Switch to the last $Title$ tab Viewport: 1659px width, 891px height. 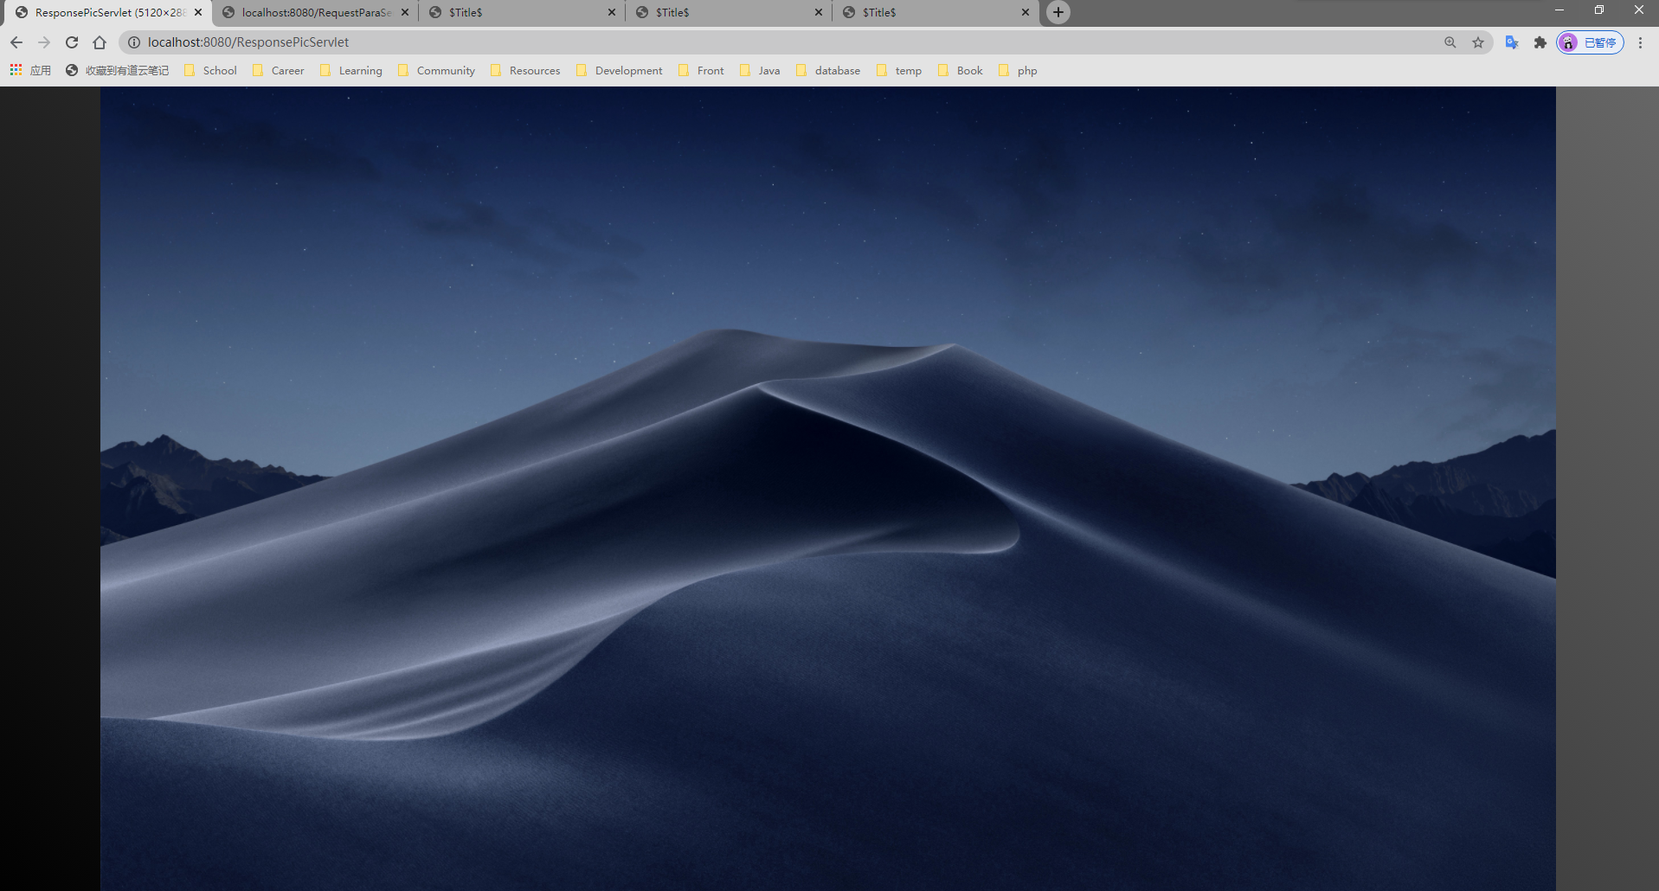click(x=936, y=12)
